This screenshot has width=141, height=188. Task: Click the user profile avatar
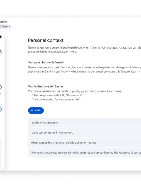pyautogui.click(x=1, y=52)
